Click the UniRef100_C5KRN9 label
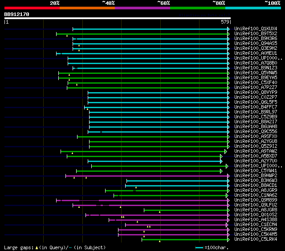Viewport: 285px width, 251px height. coord(256,230)
